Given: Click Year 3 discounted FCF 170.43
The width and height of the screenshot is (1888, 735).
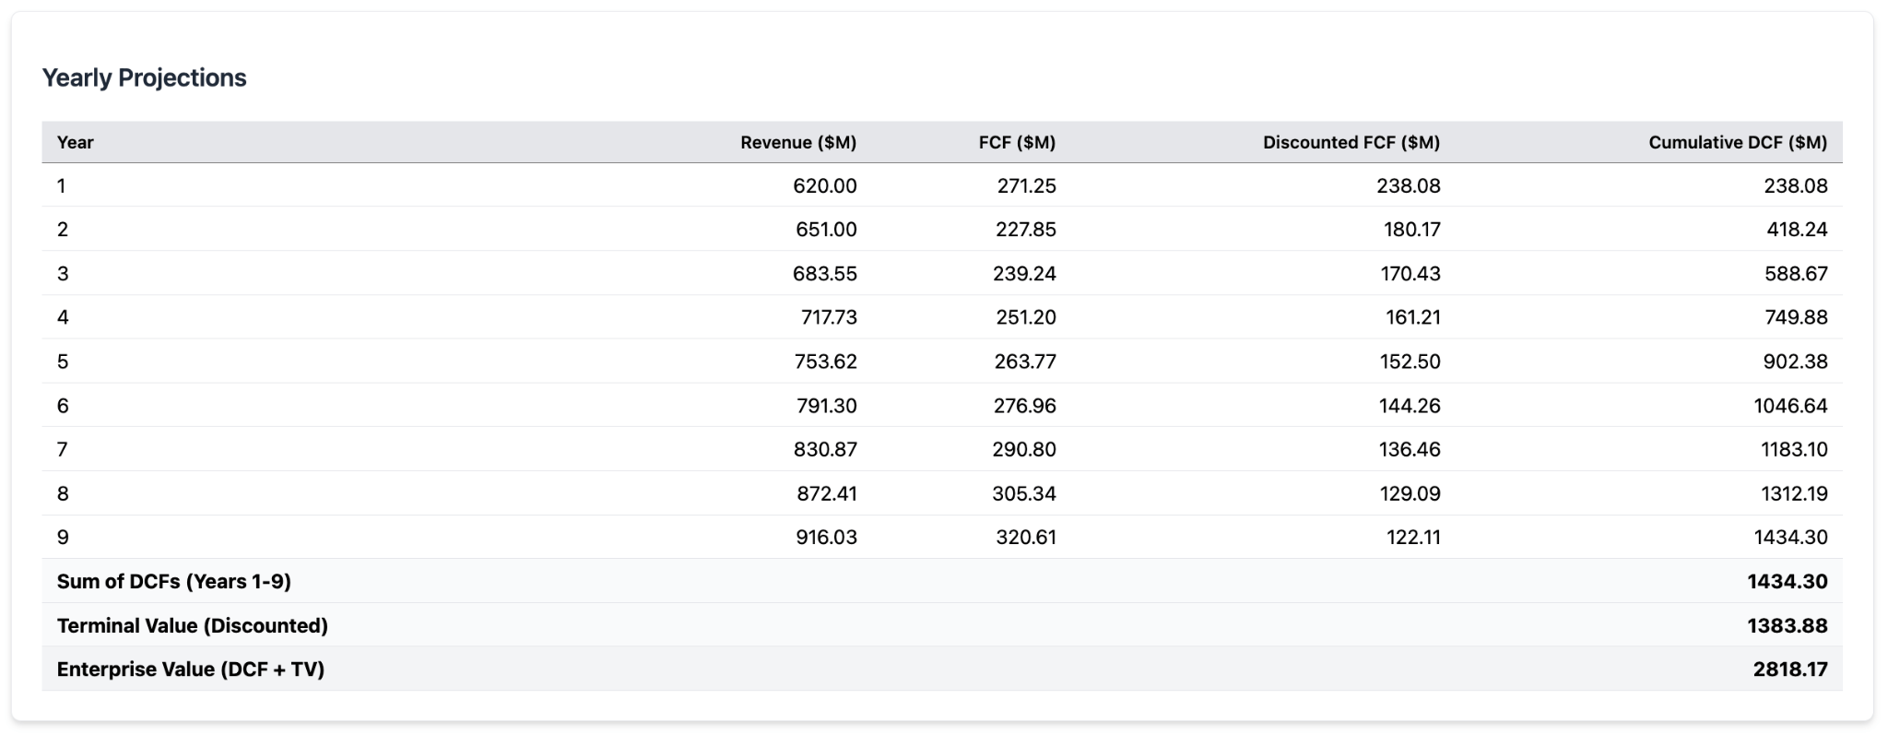Looking at the screenshot, I should pos(1411,273).
